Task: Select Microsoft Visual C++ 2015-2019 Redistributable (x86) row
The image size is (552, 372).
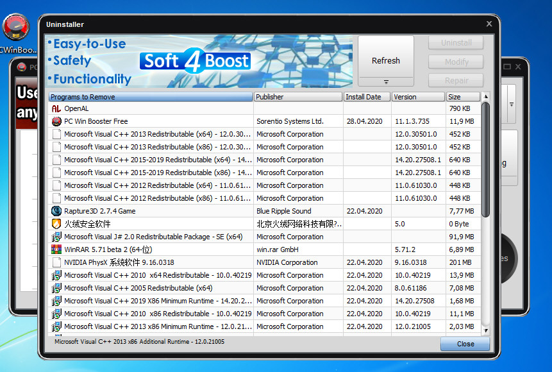Action: click(x=157, y=173)
